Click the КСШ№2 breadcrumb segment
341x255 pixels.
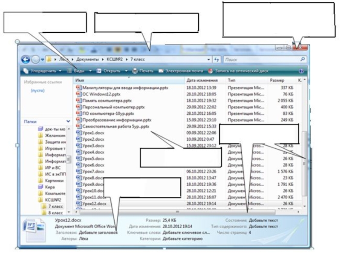[x=115, y=59]
